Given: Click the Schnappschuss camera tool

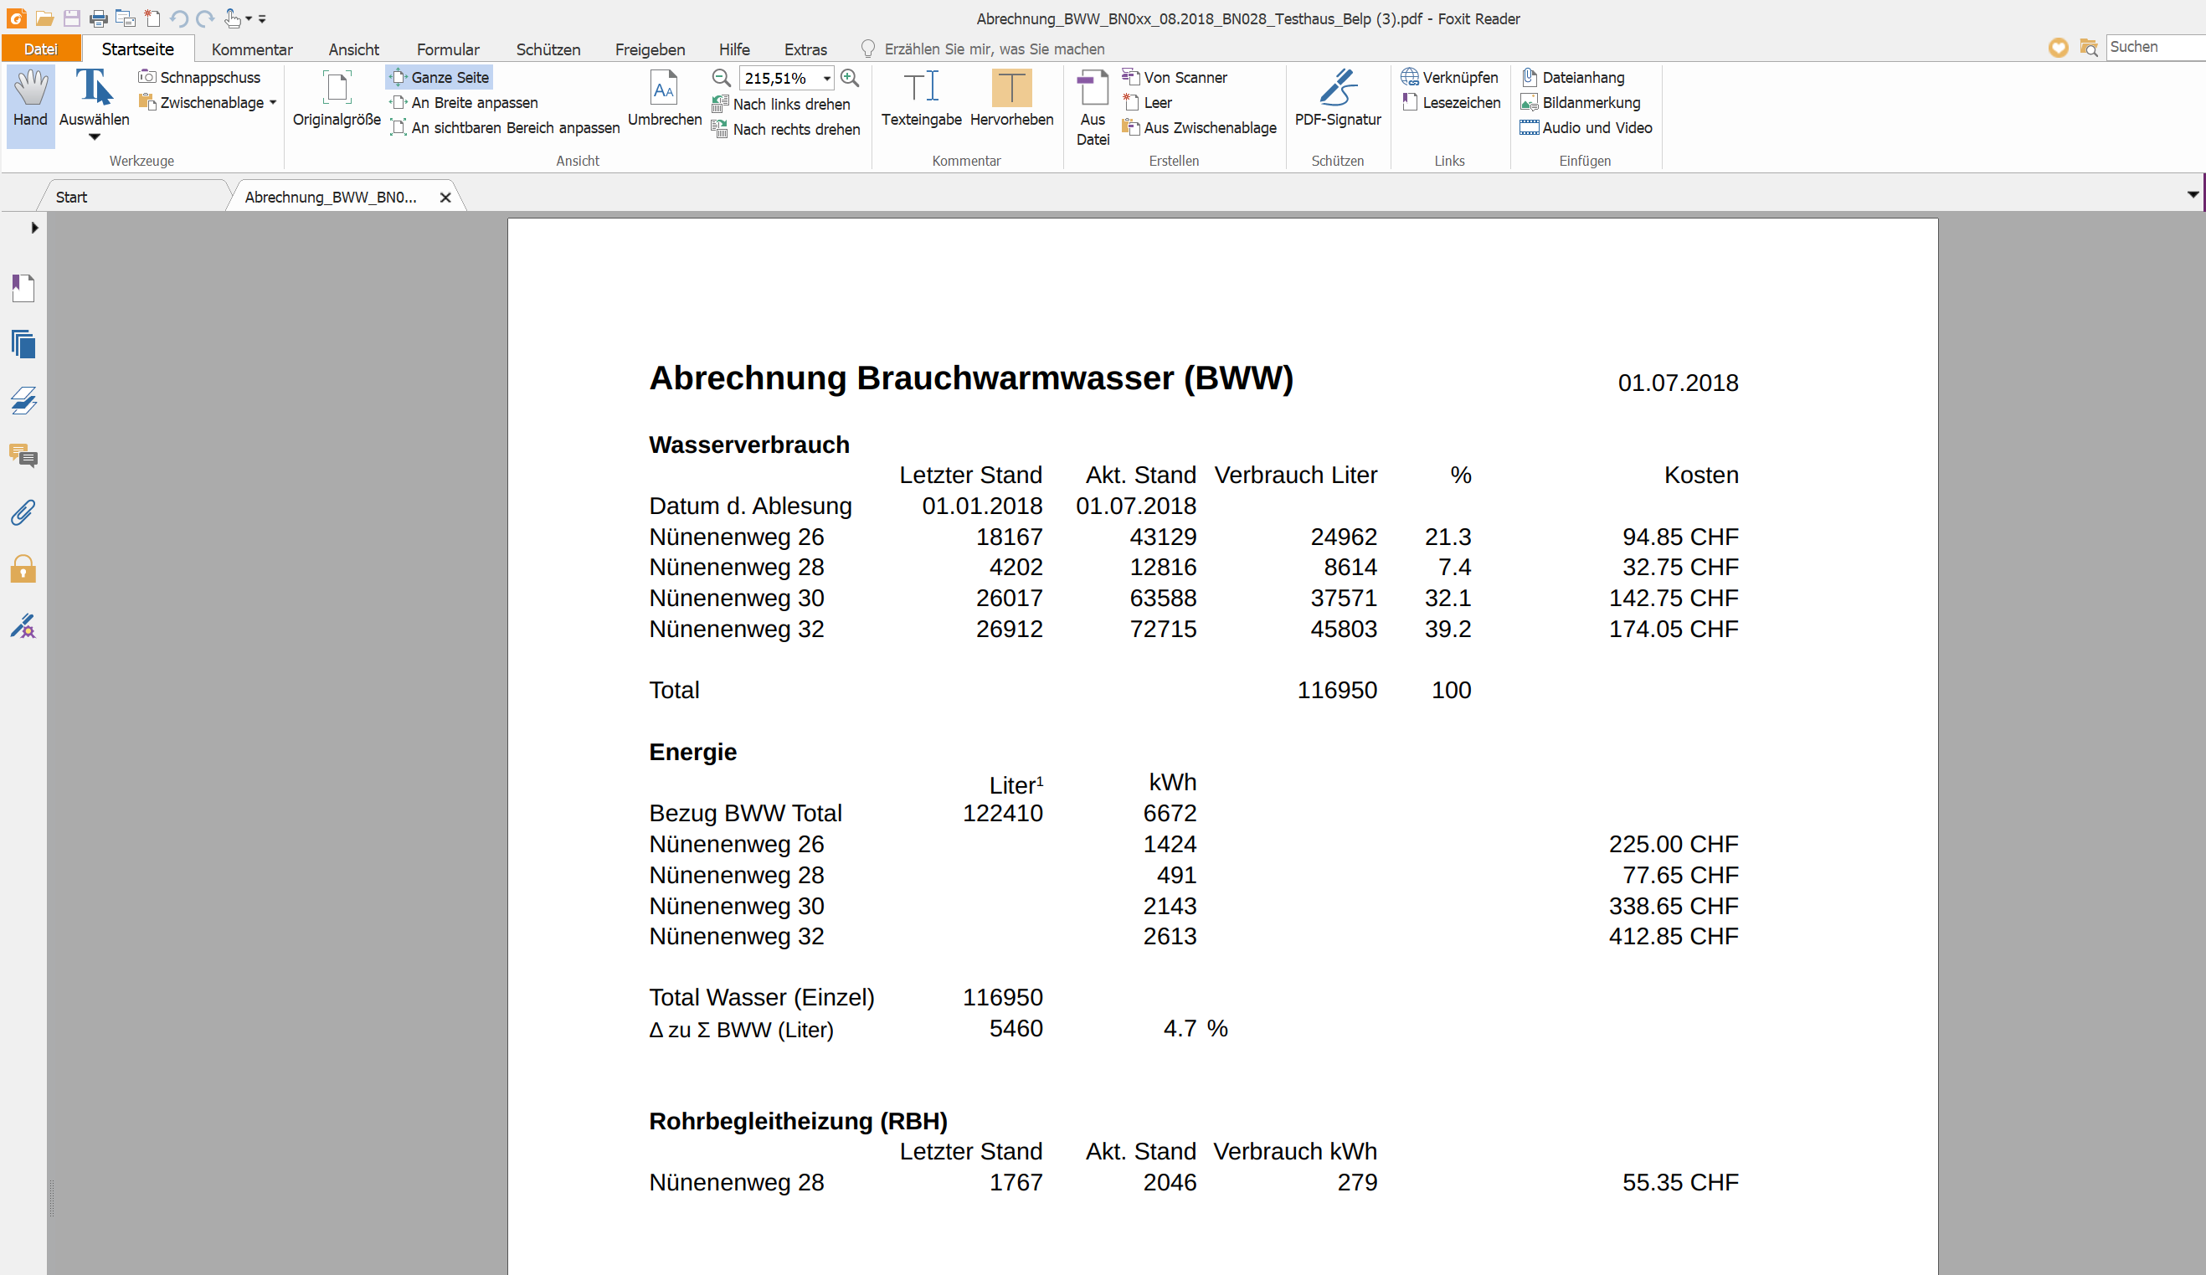Looking at the screenshot, I should tap(199, 77).
